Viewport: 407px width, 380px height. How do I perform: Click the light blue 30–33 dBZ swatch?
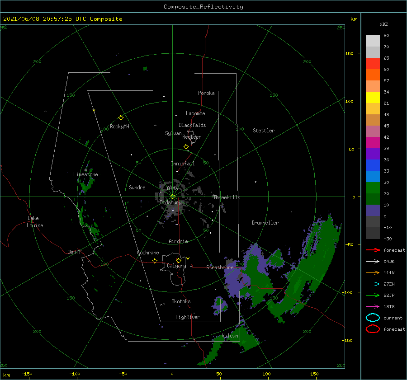tap(373, 177)
